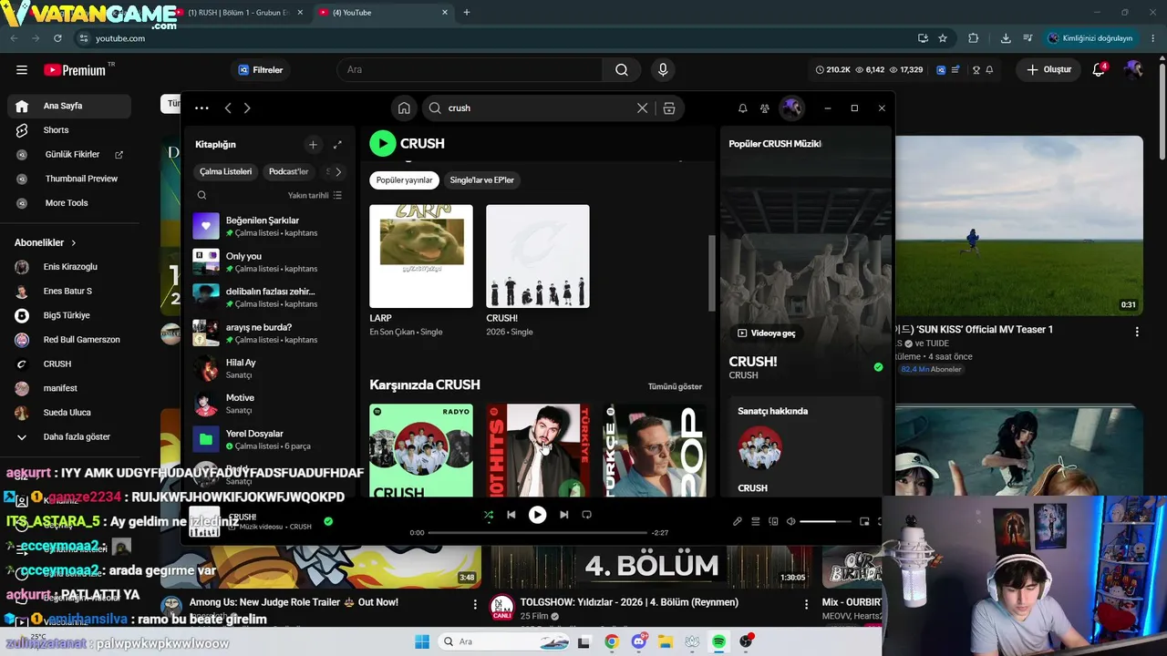Open Spotify friend activity icon

tap(765, 108)
